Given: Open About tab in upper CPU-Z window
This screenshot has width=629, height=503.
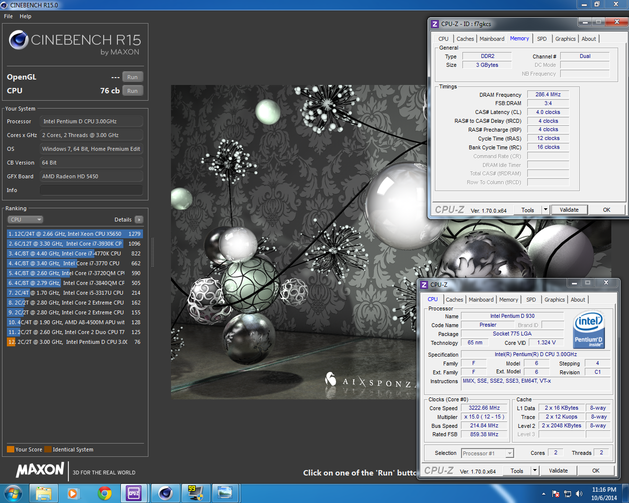Looking at the screenshot, I should (589, 39).
